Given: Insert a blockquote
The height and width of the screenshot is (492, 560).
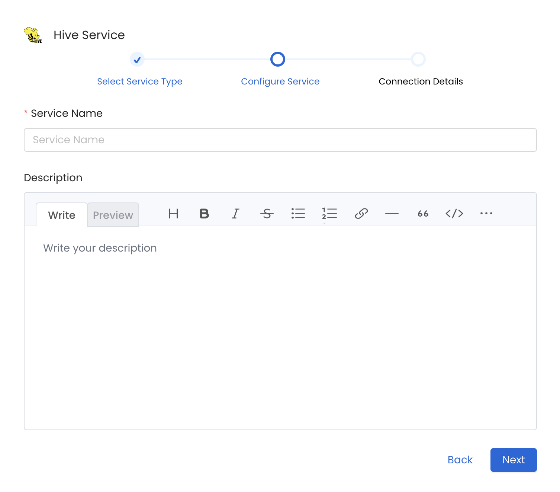Looking at the screenshot, I should pyautogui.click(x=423, y=214).
